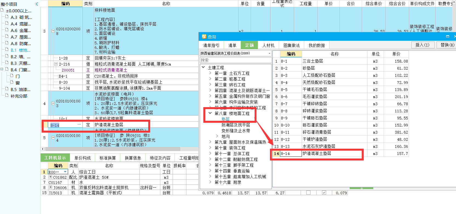Click the scrollbar left arrow under main grid
456x214 pixels.
42,149
